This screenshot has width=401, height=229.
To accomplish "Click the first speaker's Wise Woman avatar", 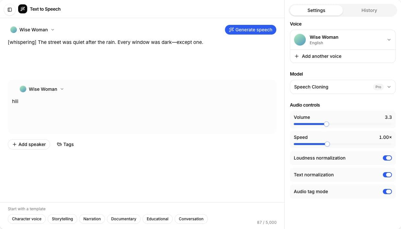I will [14, 30].
